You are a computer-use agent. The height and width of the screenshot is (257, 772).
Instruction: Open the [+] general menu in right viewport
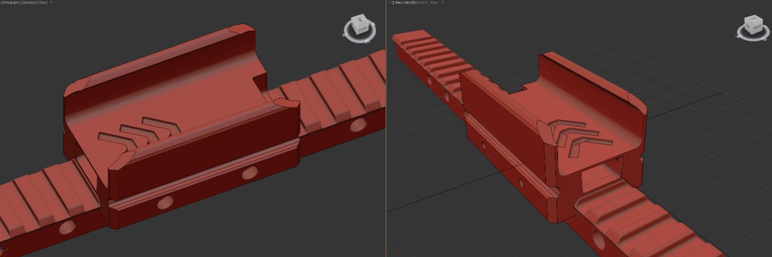click(x=391, y=2)
